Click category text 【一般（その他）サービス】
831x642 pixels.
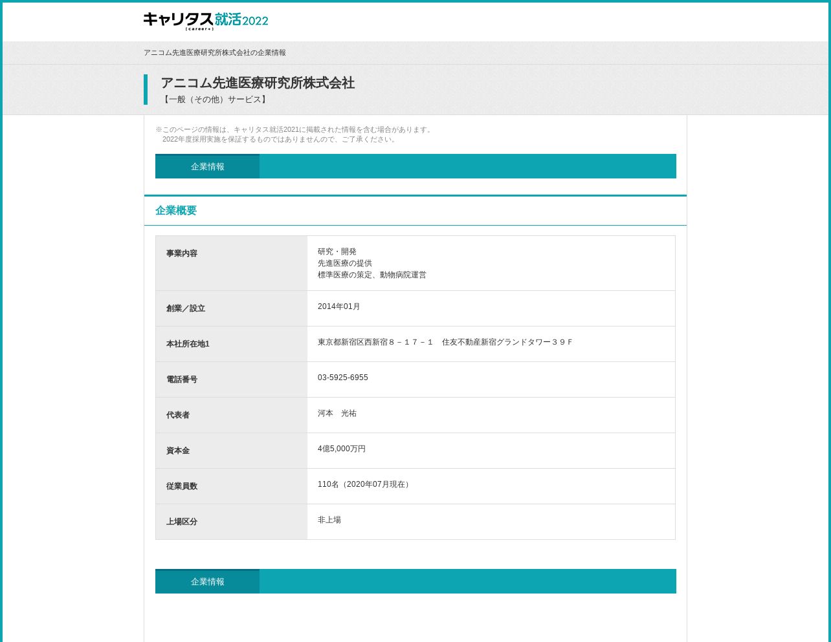[215, 100]
